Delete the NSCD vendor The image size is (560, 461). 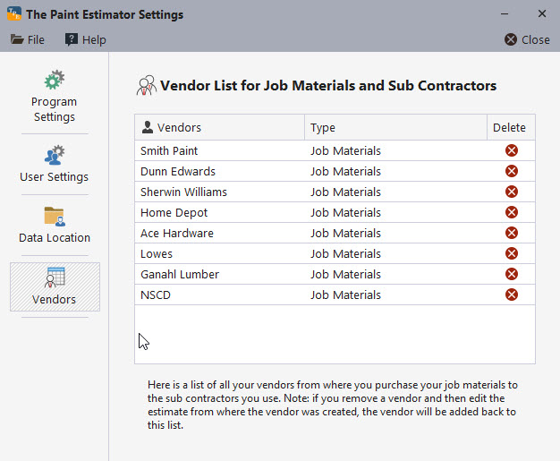(x=512, y=295)
